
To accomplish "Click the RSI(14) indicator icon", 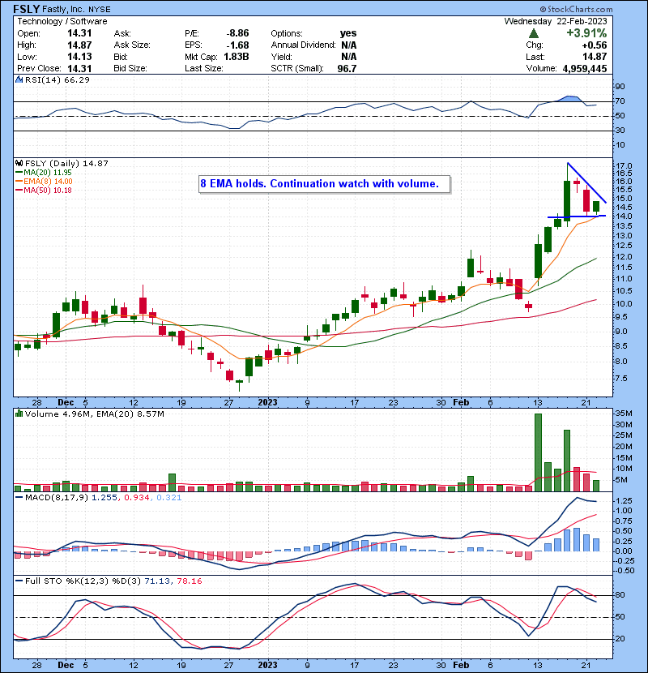I will [19, 79].
